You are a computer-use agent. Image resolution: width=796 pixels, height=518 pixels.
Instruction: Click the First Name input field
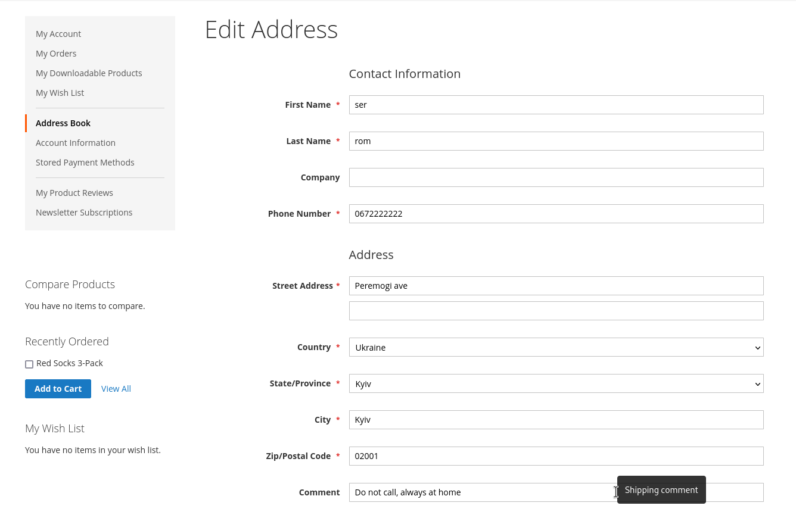pyautogui.click(x=555, y=105)
